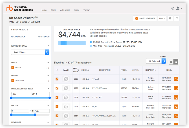Viewport: 189px width, 128px height.
Task: Collapse the Model filter section
Action: tap(48, 75)
